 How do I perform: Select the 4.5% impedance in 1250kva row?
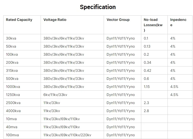[174, 95]
